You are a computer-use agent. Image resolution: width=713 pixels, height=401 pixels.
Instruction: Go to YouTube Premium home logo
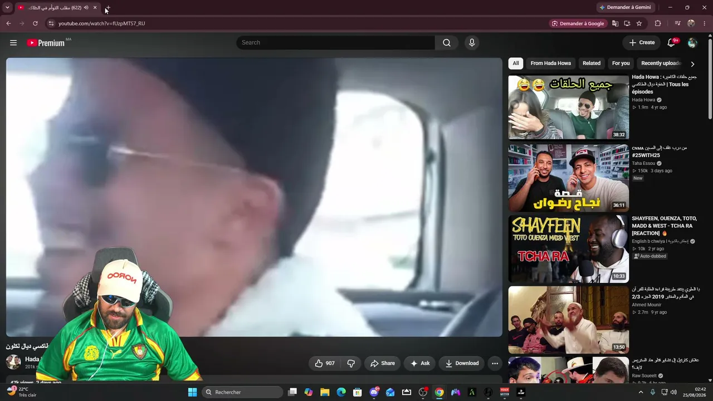click(46, 43)
